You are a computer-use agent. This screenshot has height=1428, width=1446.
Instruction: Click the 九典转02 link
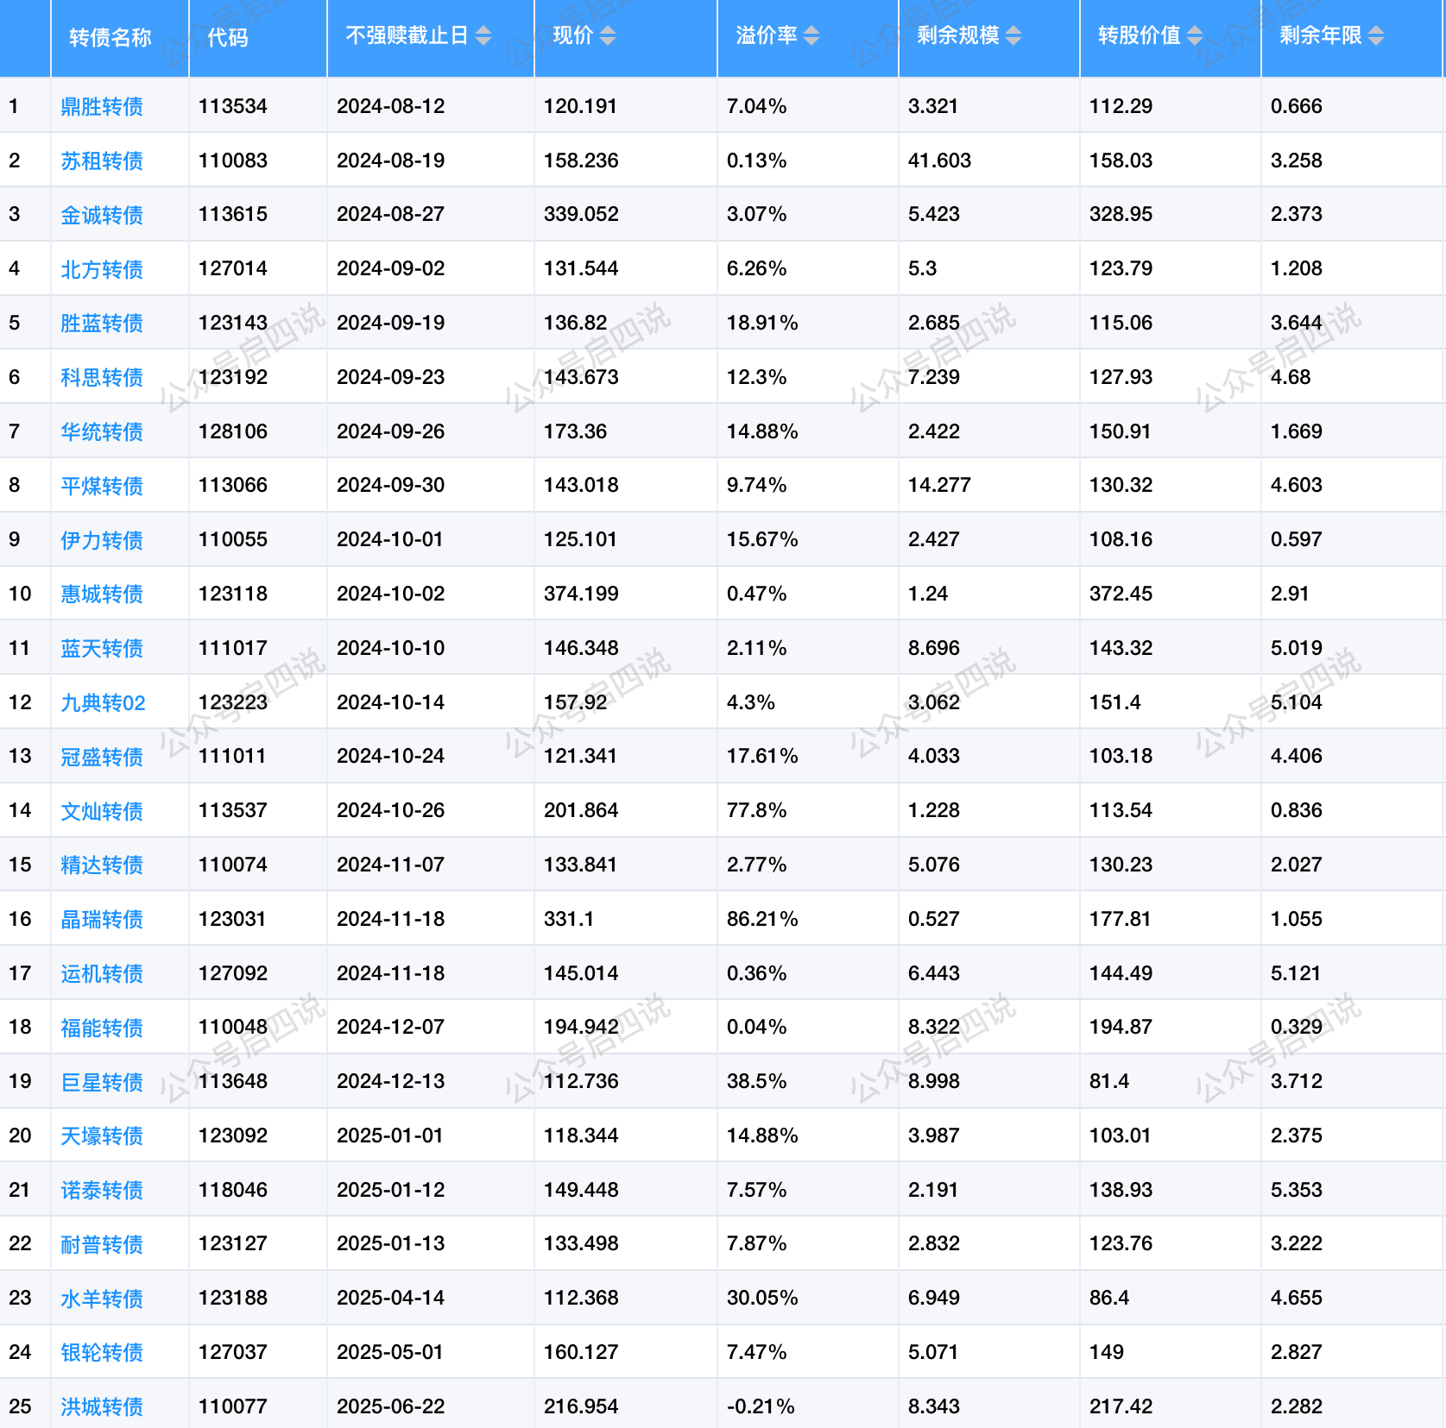(x=103, y=702)
